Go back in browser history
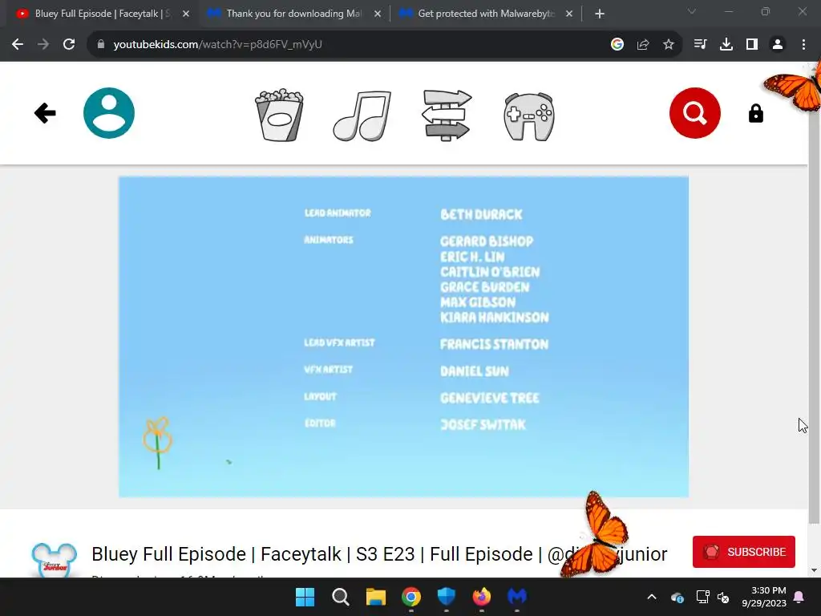This screenshot has width=821, height=616. click(18, 45)
